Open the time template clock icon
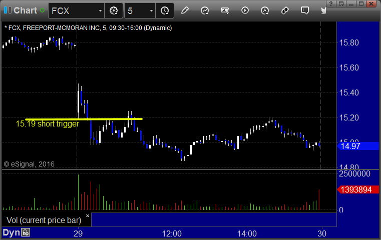The height and width of the screenshot is (240, 381). pos(165,10)
